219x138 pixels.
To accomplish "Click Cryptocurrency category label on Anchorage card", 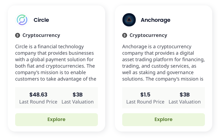I will click(148, 35).
